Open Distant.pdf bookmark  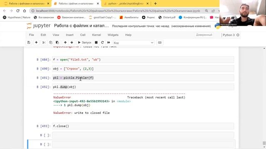[x=167, y=17]
